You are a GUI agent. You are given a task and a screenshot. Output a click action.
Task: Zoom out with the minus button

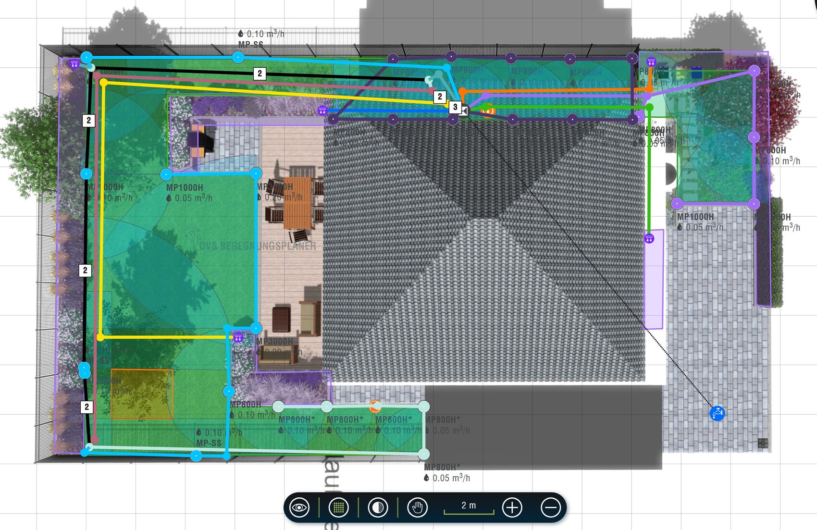point(550,507)
